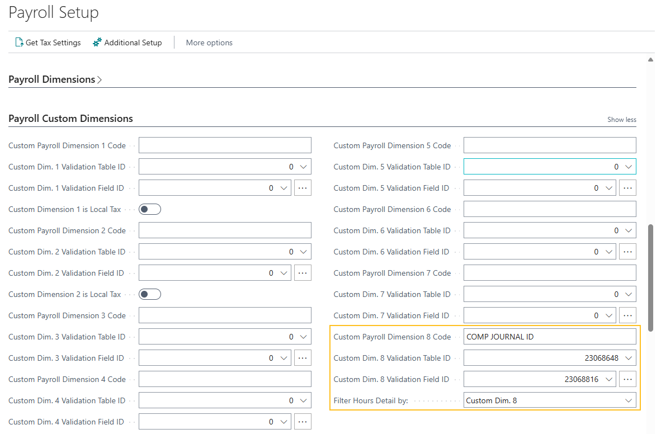Click ellipsis beside Custom Dim. 8 Validation Field ID
The width and height of the screenshot is (661, 434).
point(627,379)
